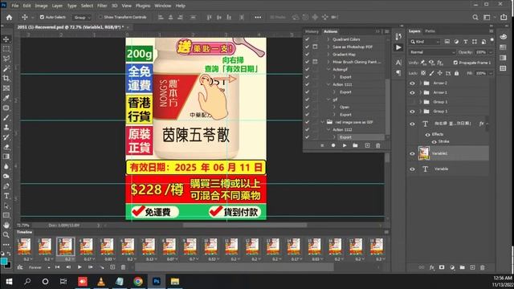
Task: Hide the Variable text layer
Action: [x=412, y=169]
